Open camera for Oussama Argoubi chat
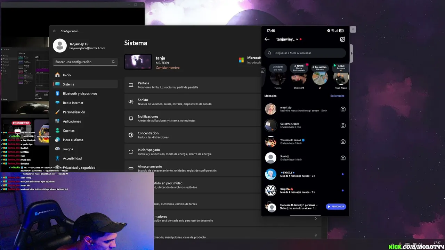Image resolution: width=445 pixels, height=250 pixels. (343, 125)
